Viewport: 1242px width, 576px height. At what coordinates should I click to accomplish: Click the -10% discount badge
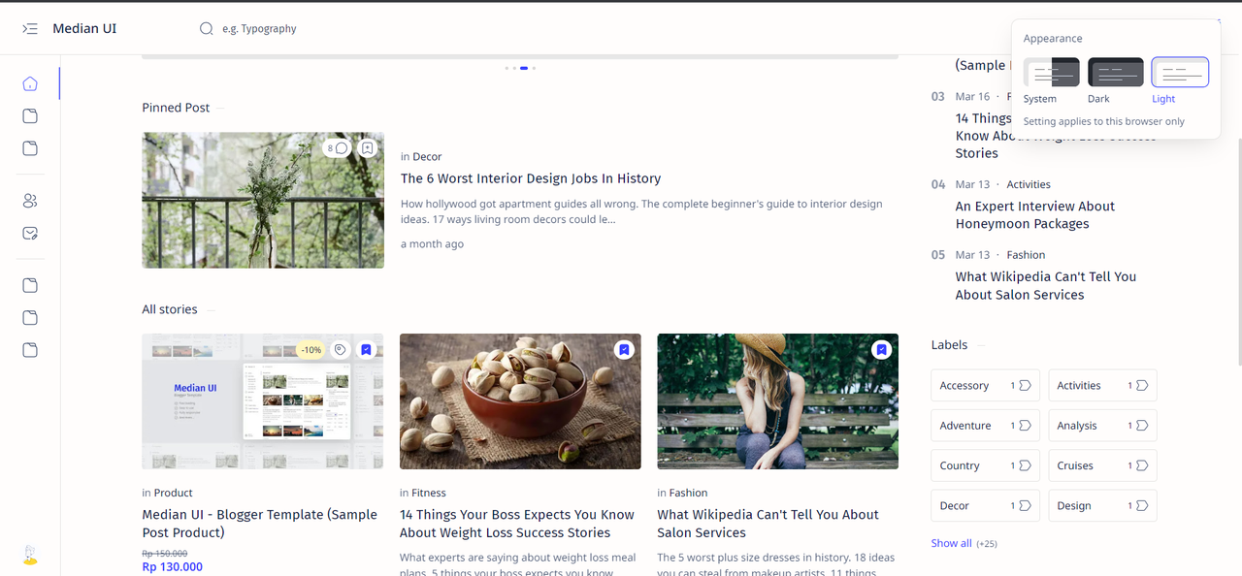[x=310, y=350]
